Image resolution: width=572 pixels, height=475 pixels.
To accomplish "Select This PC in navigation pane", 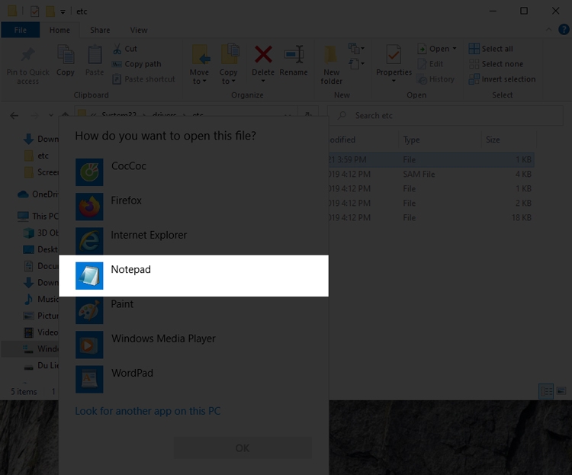I will tap(38, 216).
